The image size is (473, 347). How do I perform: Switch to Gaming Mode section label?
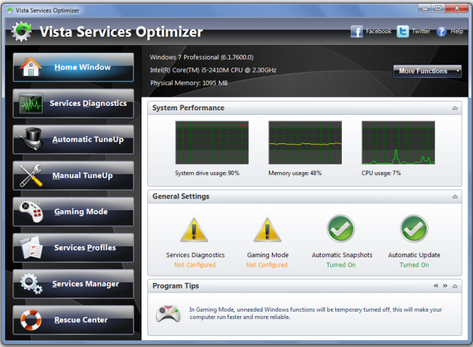click(x=81, y=212)
